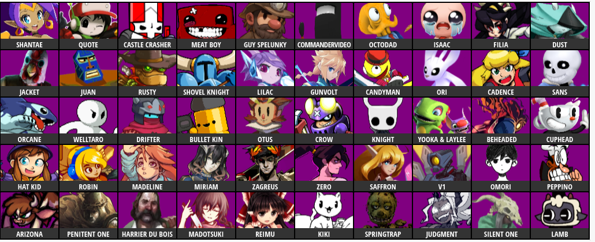Select the Yooka & Laylee portrait
This screenshot has width=595, height=242.
pos(442,121)
